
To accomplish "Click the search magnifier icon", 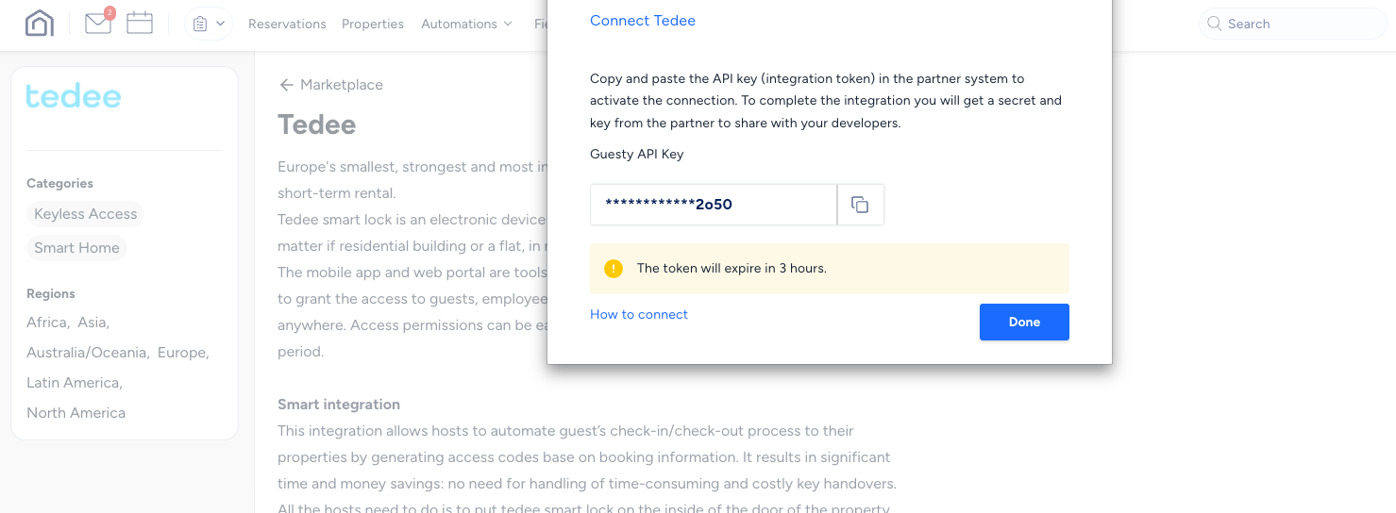I will (x=1215, y=24).
